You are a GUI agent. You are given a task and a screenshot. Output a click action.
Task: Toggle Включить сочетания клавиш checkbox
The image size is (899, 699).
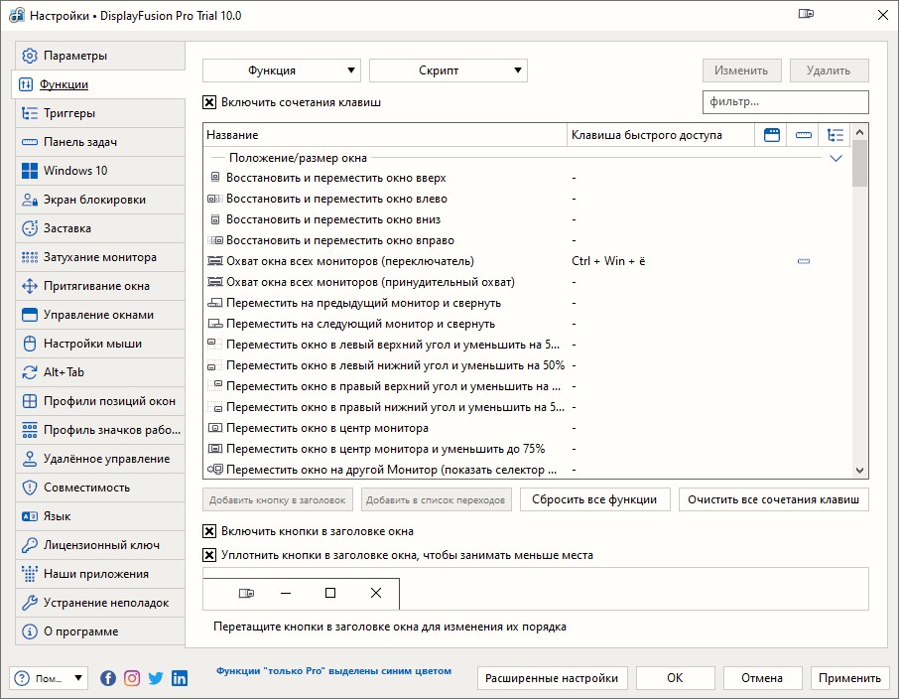(x=209, y=102)
